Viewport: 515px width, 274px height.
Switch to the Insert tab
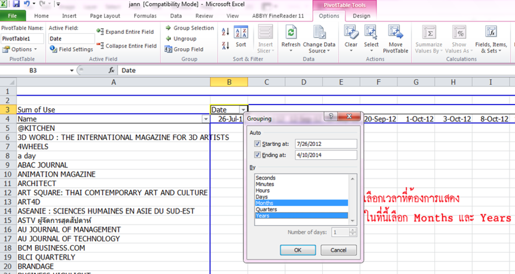pos(69,16)
